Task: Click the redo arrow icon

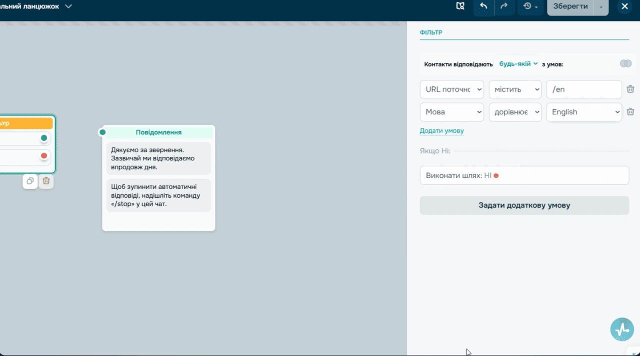Action: (504, 6)
